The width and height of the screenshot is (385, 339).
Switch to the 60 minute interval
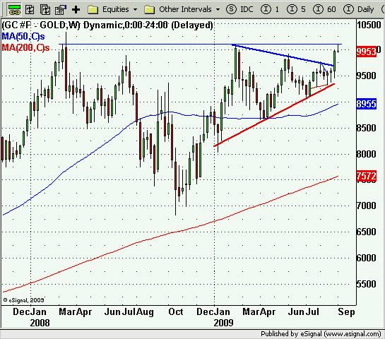point(324,9)
